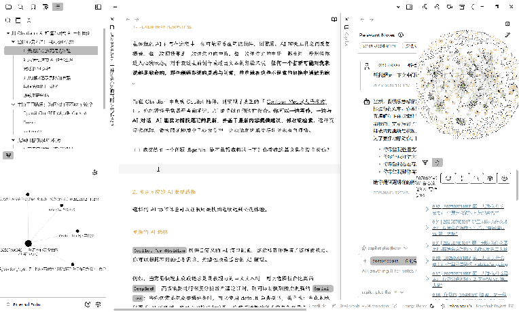Screen dimensions: 519x312
Task: Check the task checkbox mentioning Gemini
Action: click(136, 150)
